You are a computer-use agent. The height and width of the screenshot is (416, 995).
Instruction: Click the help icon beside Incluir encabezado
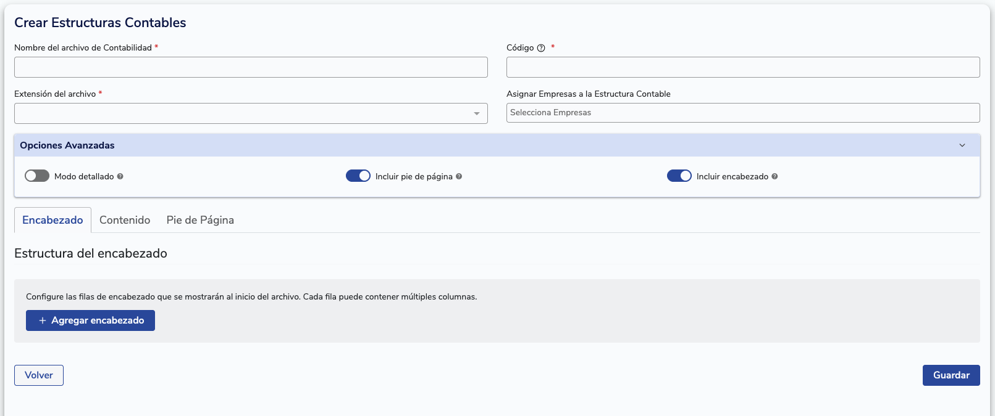coord(775,176)
